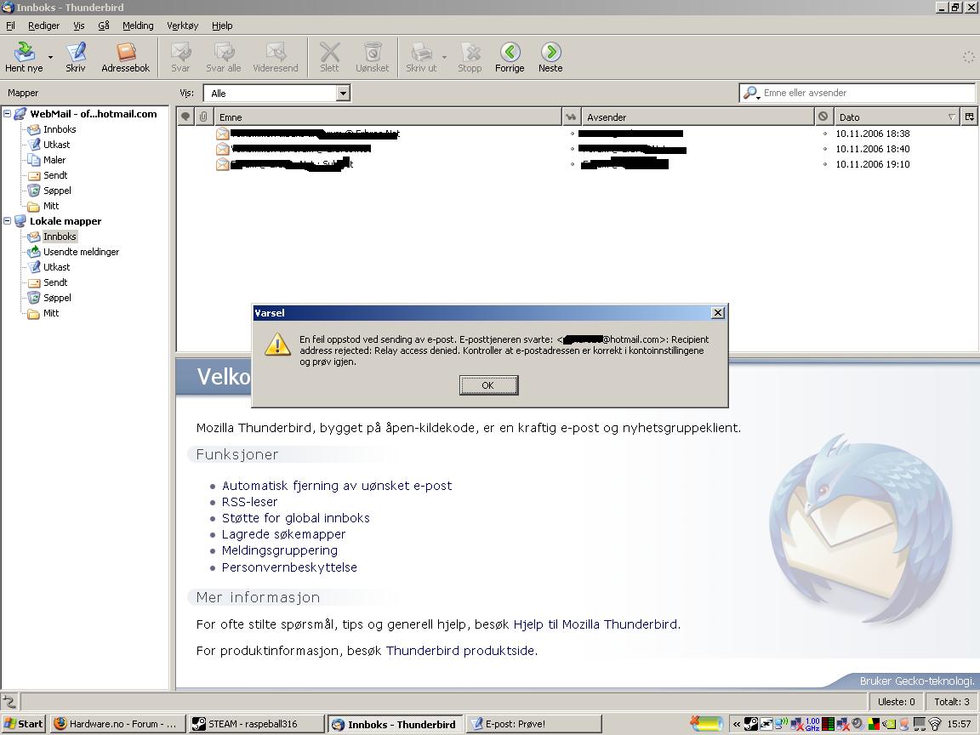Open the Hent nye dropdown arrow
The height and width of the screenshot is (735, 980).
[51, 57]
